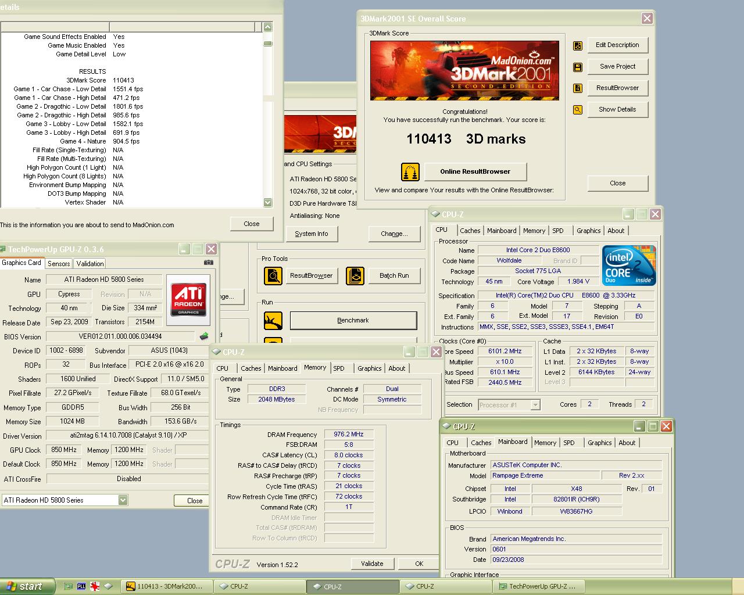Viewport: 744px width, 595px height.
Task: Click the Batch Run button
Action: point(394,275)
